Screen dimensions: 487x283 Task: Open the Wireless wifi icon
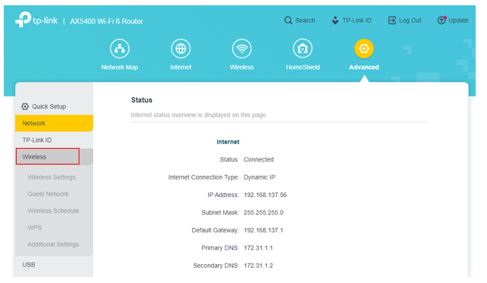(242, 48)
